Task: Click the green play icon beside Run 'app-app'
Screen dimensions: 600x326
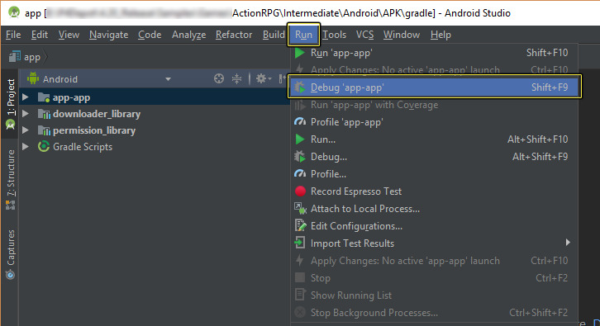Action: click(x=300, y=53)
